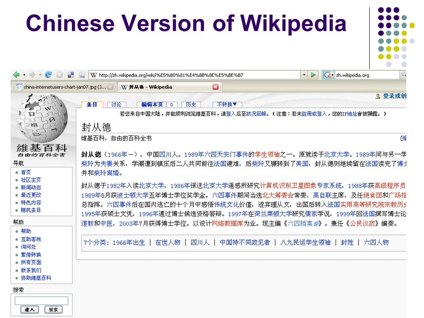424x318 pixels.
Task: Click the zh.wikipedia.org search box
Action: point(367,75)
